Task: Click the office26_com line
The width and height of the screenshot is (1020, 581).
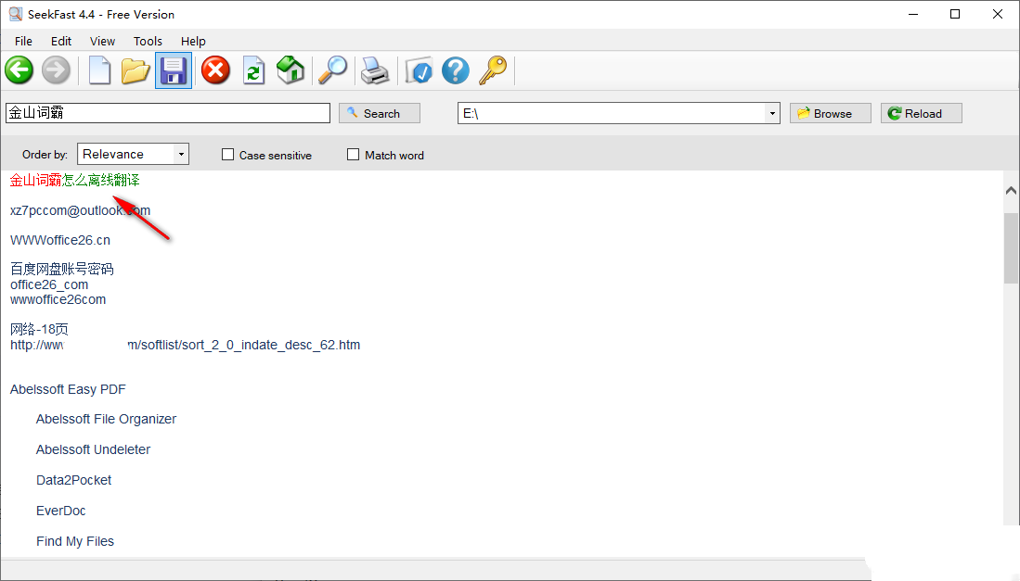Action: point(49,284)
